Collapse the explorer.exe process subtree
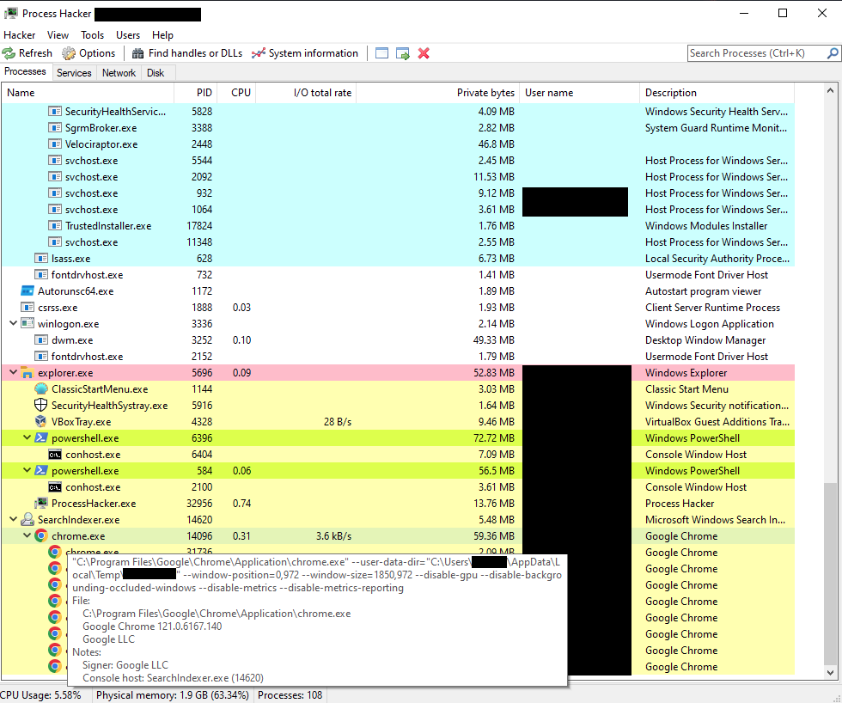Image resolution: width=842 pixels, height=703 pixels. tap(11, 372)
